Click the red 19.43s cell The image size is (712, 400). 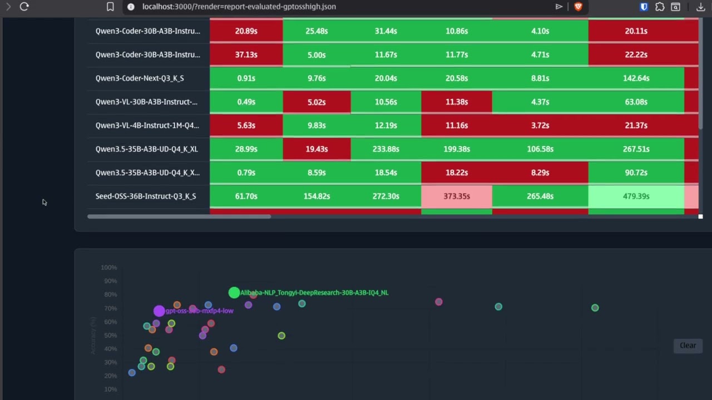coord(317,149)
